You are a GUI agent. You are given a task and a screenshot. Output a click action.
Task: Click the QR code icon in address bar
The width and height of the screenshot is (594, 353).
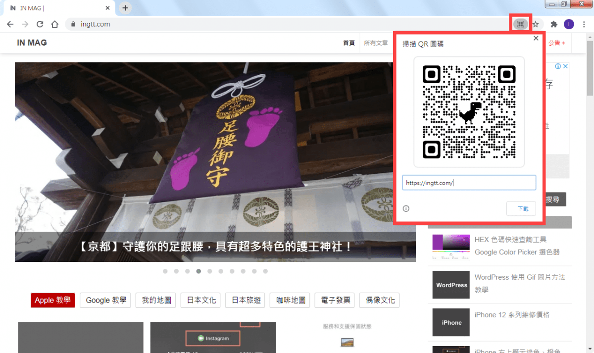520,24
